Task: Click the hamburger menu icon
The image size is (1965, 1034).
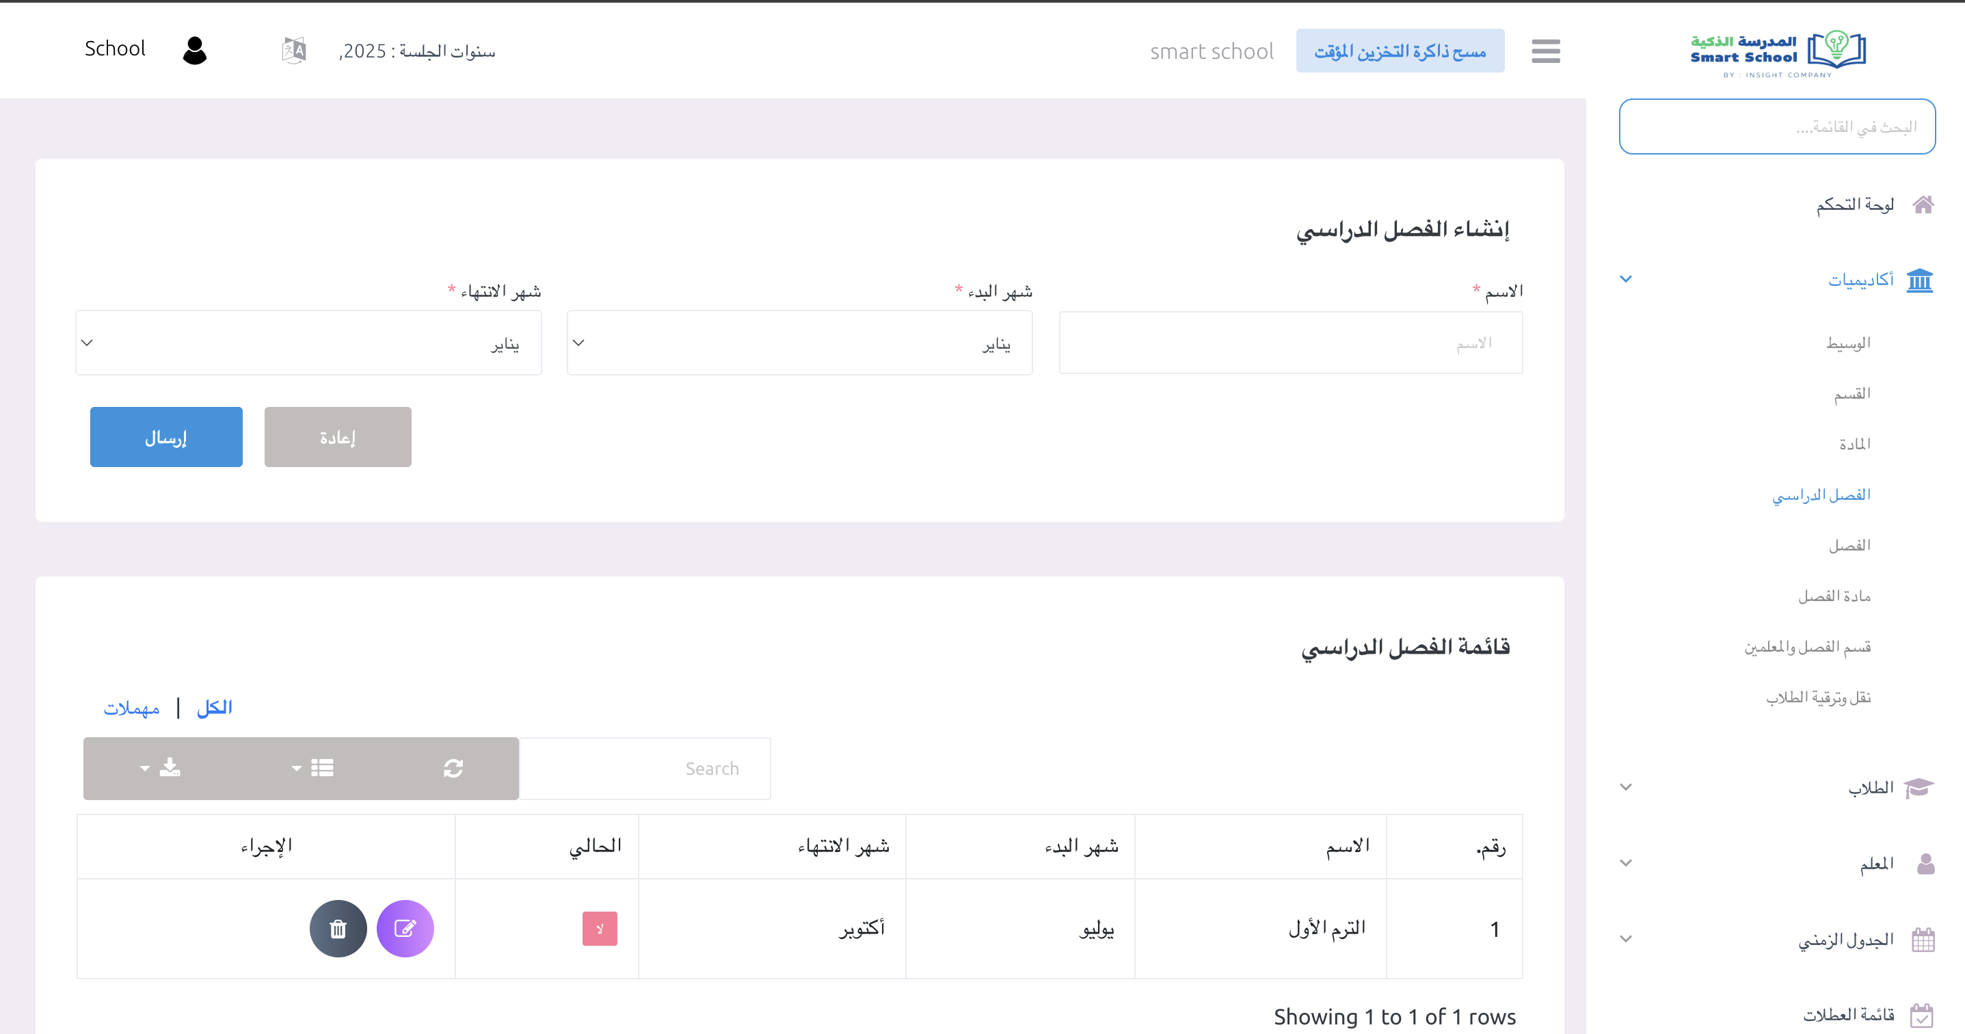Action: point(1545,51)
